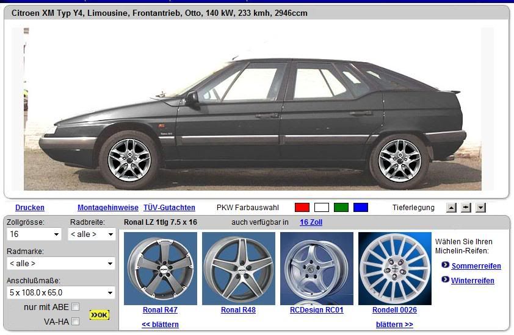
Task: Expand the Radmarke dropdown
Action: (x=61, y=263)
